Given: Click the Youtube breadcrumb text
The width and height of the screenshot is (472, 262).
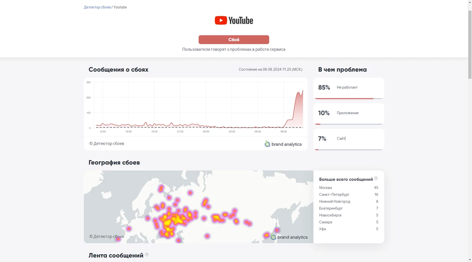Looking at the screenshot, I should click(120, 7).
